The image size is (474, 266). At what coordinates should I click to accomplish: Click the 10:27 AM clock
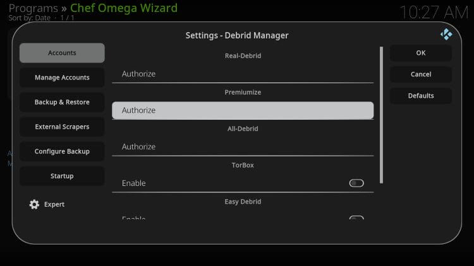tap(434, 13)
